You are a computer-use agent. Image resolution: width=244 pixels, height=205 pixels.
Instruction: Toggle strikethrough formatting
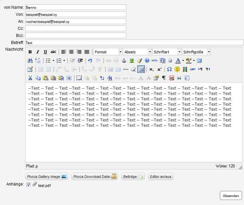[x=53, y=52]
